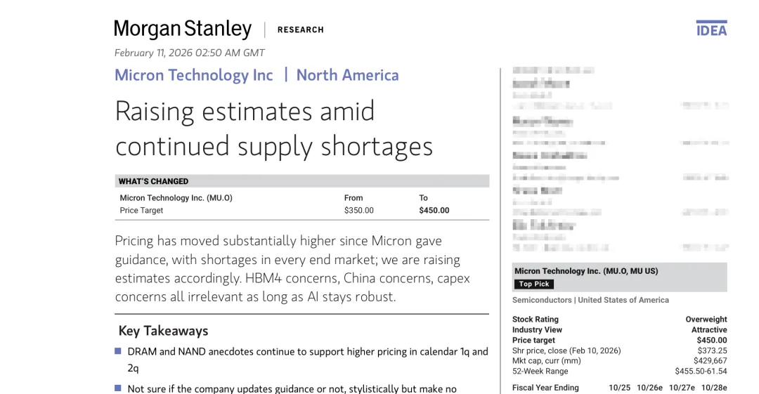Click the black Top Pick badge
Image resolution: width=759 pixels, height=394 pixels.
534,284
